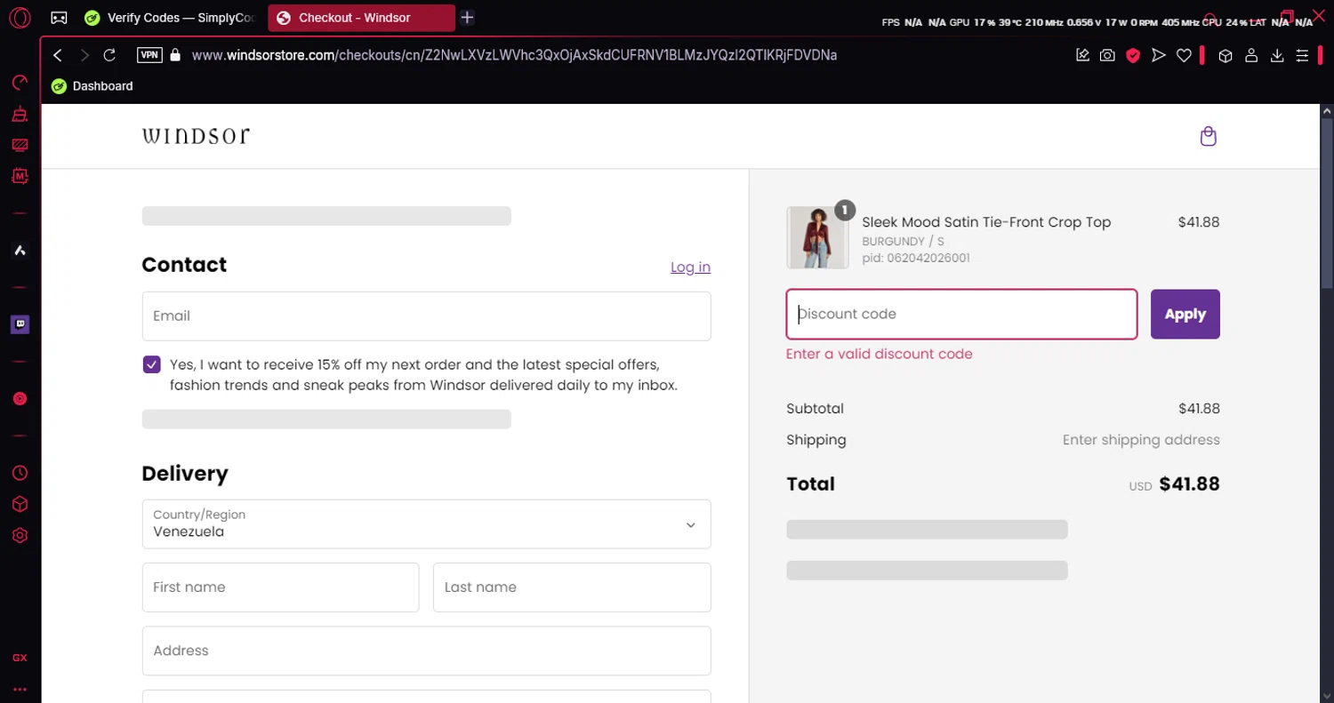Open a new tab with plus
Viewport: 1334px width, 703px height.
click(467, 18)
